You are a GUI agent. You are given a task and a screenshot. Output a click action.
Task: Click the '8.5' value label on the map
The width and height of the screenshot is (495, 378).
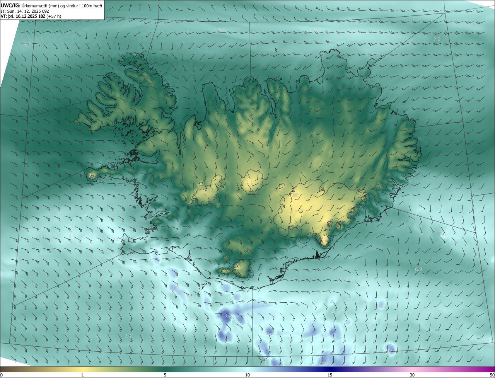tap(221, 29)
